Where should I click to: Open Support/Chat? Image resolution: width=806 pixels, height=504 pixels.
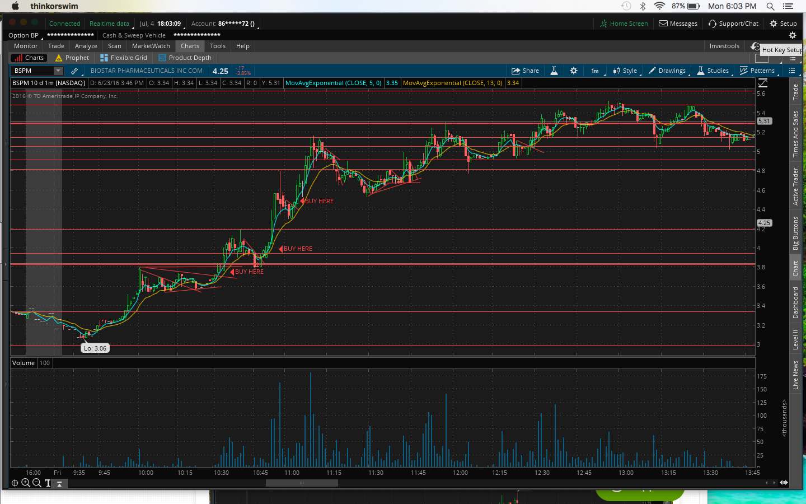click(x=733, y=24)
